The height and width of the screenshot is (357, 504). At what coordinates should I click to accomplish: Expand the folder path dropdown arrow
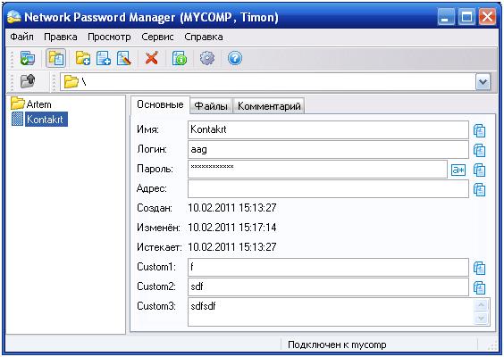(483, 82)
